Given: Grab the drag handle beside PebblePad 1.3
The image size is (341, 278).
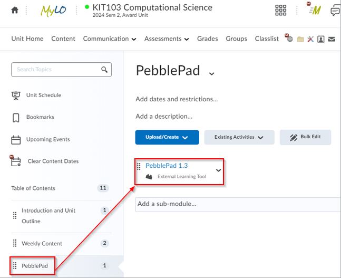Looking at the screenshot, I should pos(139,166).
